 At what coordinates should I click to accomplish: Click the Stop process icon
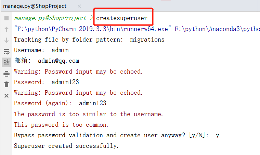tap(6, 18)
